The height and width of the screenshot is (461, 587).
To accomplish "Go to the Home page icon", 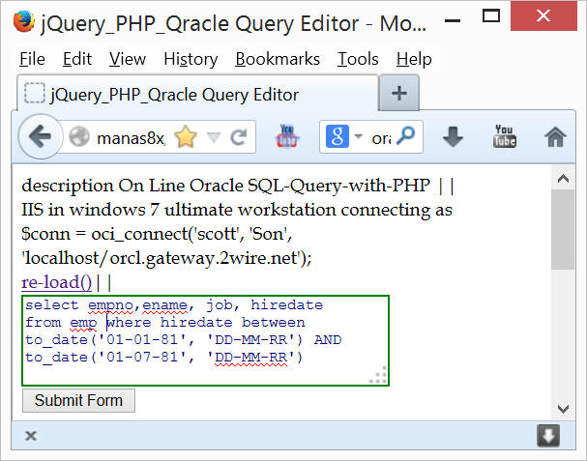I will click(x=555, y=137).
